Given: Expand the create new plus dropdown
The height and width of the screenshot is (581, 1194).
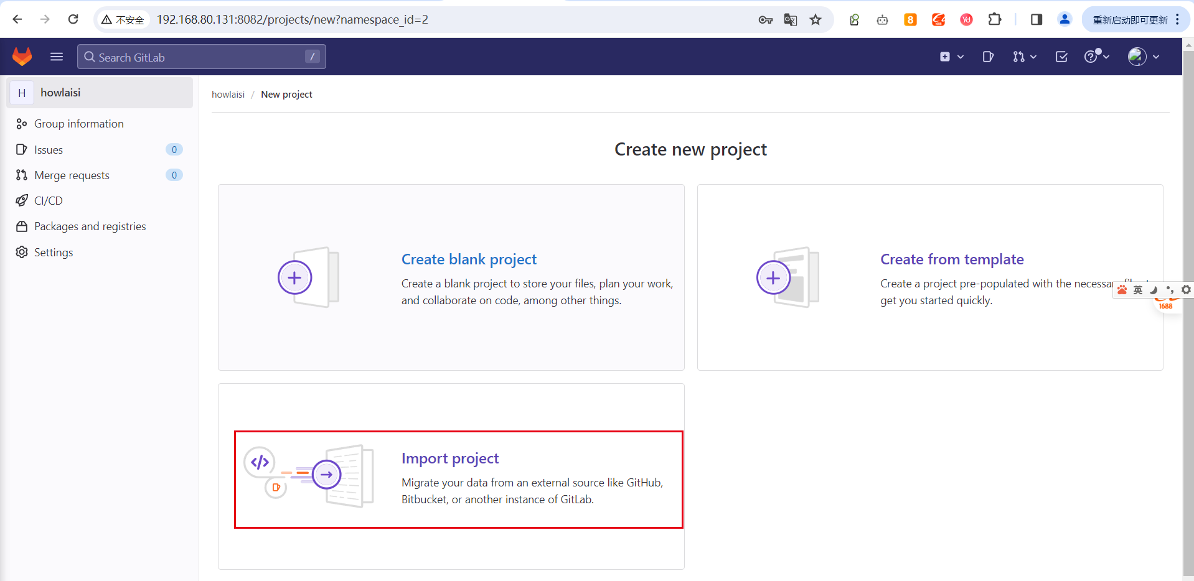Looking at the screenshot, I should click(951, 57).
